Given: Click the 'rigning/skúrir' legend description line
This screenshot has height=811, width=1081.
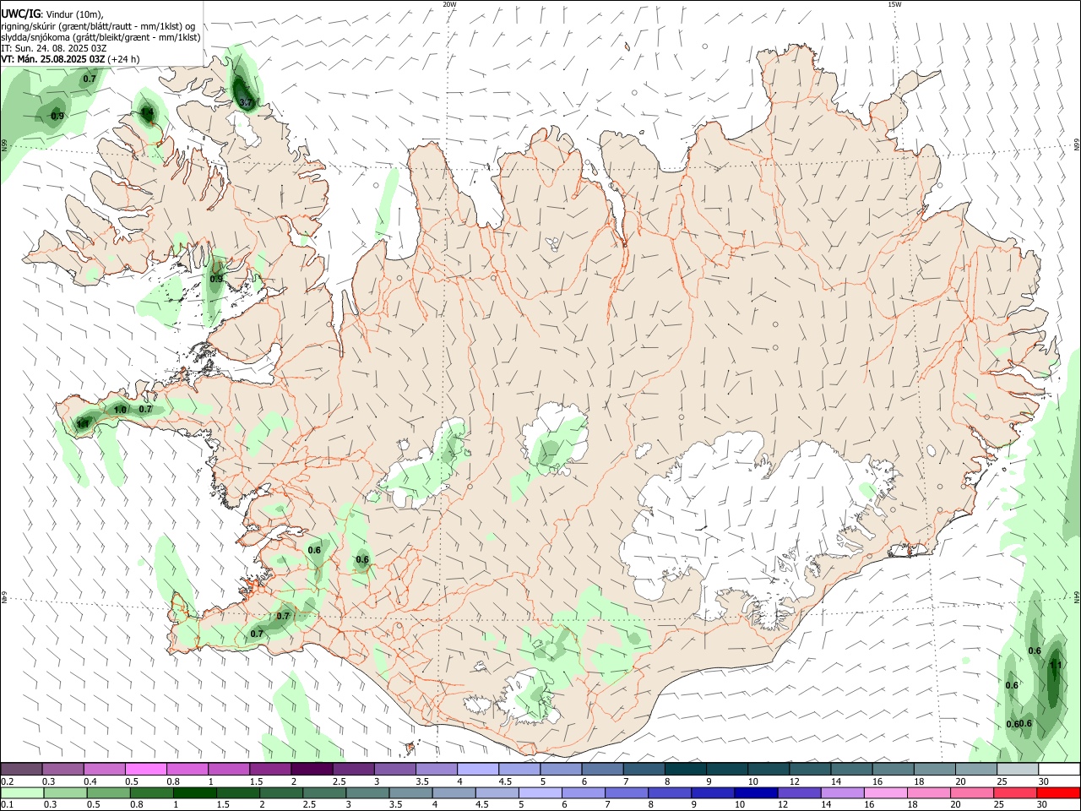Looking at the screenshot, I should [x=98, y=26].
